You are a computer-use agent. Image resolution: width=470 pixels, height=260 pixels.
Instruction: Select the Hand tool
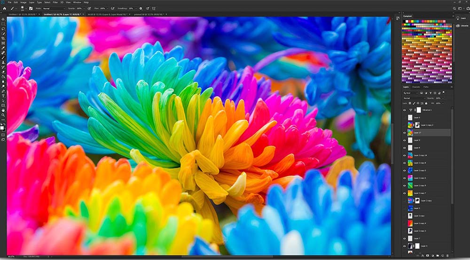click(x=3, y=110)
